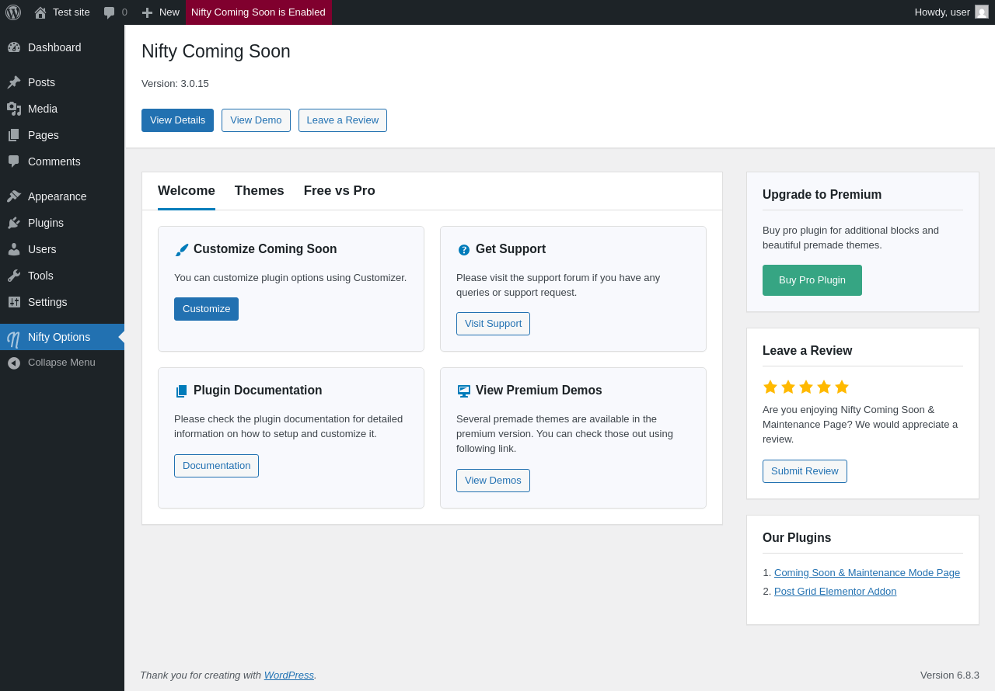The image size is (995, 691).
Task: Click the WordPress logo icon
Action: tap(13, 12)
